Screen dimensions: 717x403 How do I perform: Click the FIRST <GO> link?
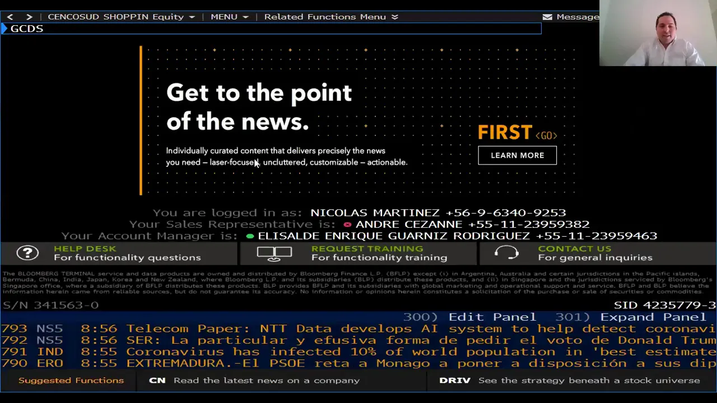coord(517,133)
